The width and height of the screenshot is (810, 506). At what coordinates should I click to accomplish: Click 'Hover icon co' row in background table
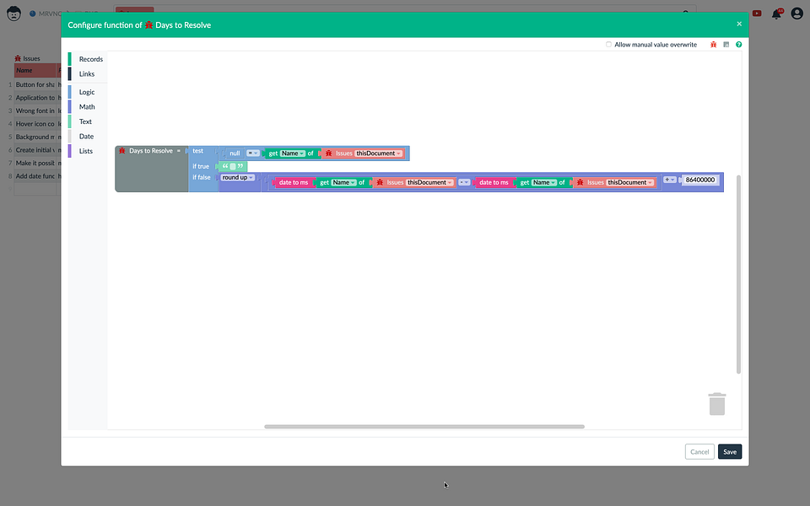coord(35,124)
